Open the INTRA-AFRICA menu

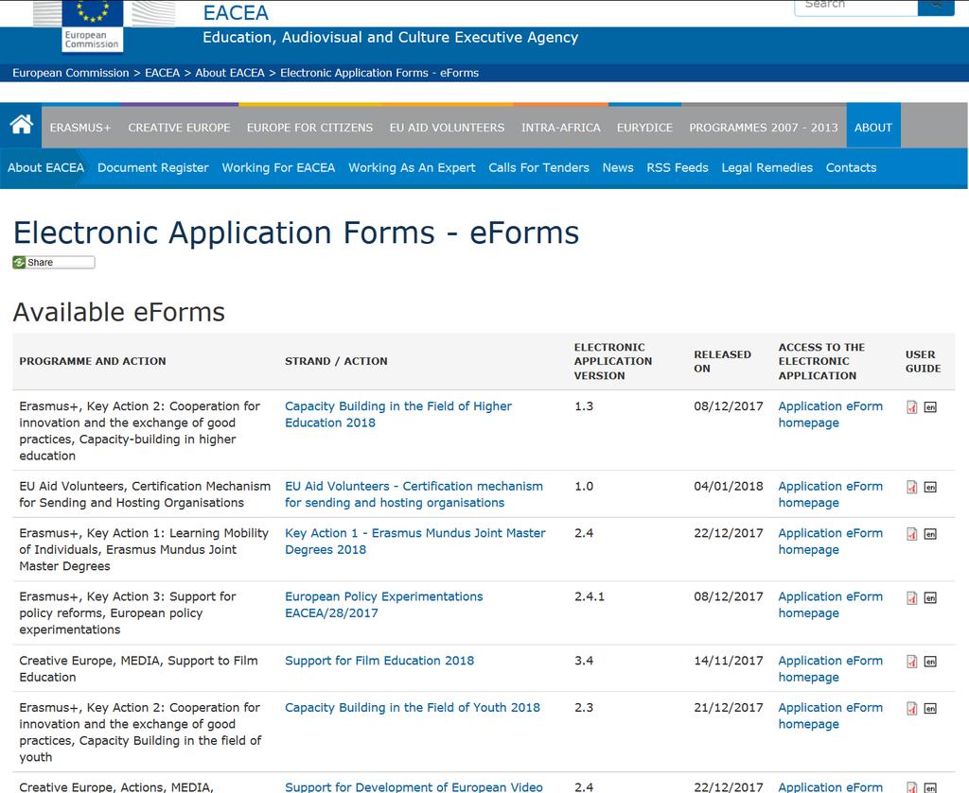(x=560, y=128)
